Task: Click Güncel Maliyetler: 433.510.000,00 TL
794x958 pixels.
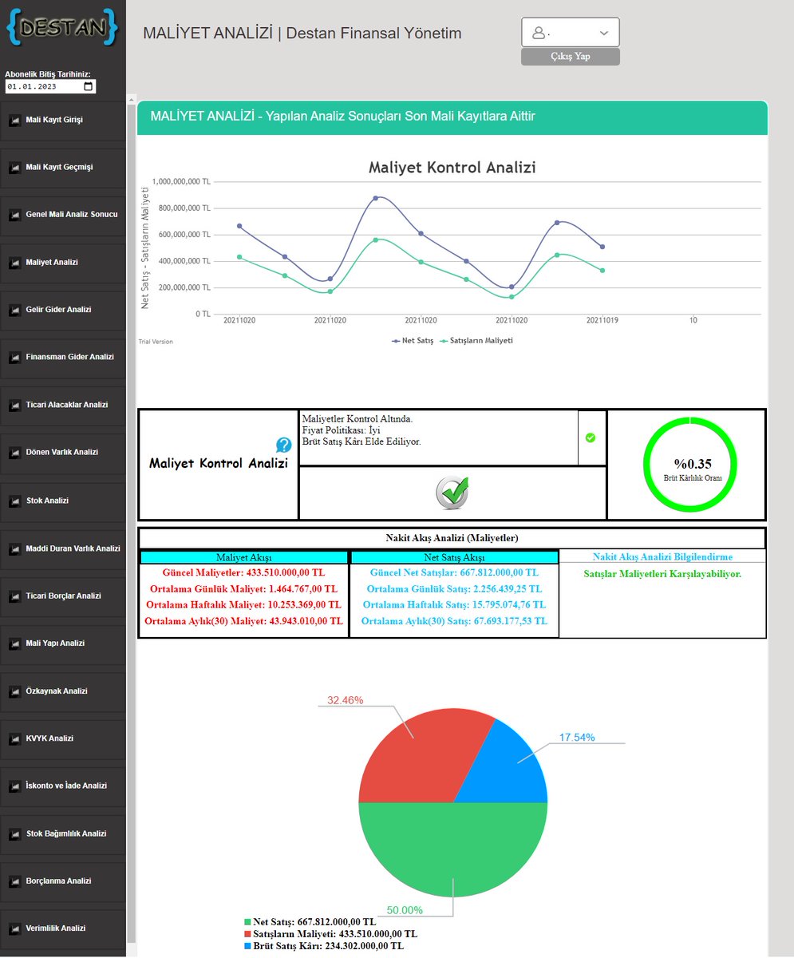Action: [244, 573]
